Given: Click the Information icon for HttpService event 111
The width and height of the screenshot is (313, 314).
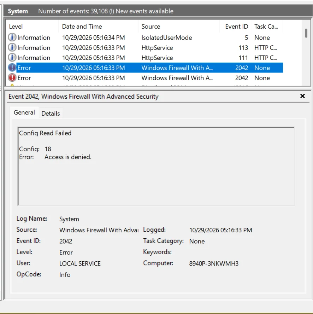Looking at the screenshot, I should pyautogui.click(x=12, y=58).
